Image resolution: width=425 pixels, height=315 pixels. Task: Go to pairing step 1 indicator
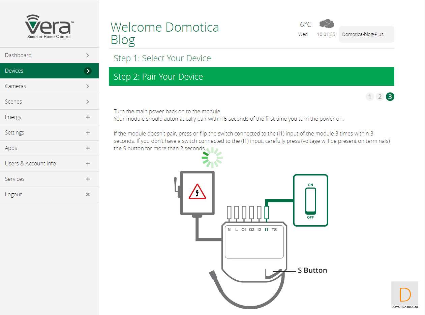(x=370, y=97)
